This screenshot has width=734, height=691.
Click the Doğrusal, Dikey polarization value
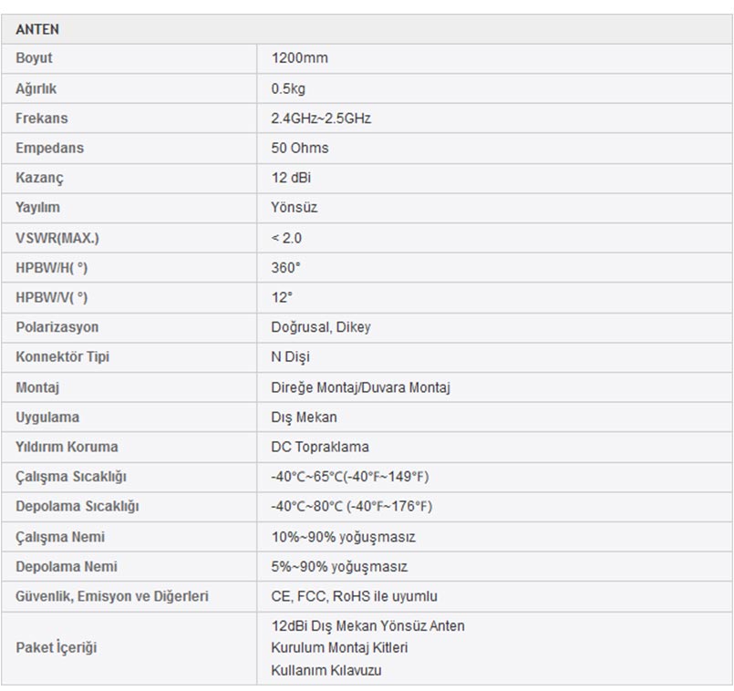320,327
